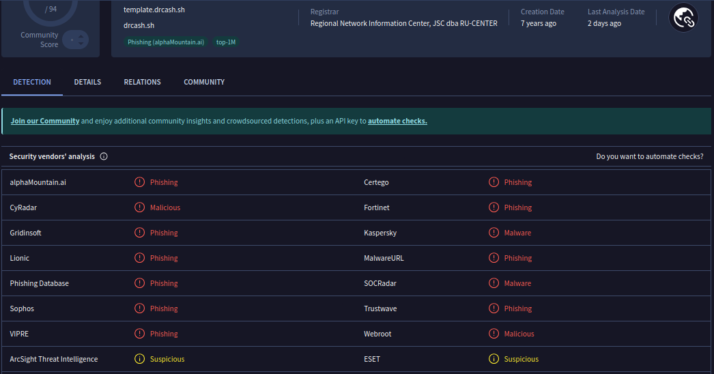Click the Trustwave vendor name
Viewport: 714px width, 374px height.
380,308
